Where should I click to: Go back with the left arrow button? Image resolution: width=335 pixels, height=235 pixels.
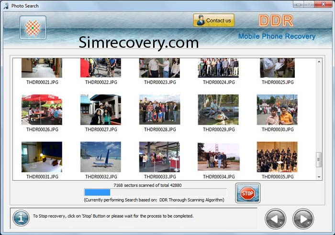pyautogui.click(x=275, y=219)
